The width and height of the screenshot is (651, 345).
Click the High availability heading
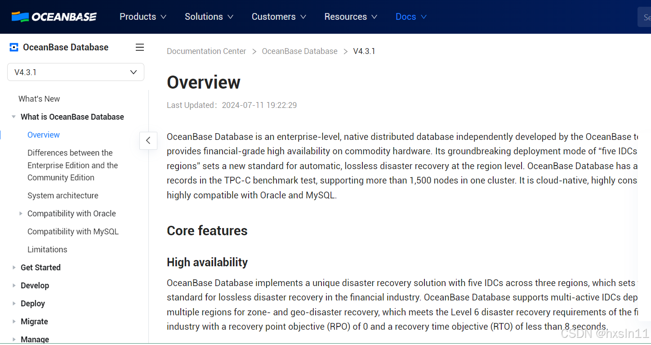(207, 262)
